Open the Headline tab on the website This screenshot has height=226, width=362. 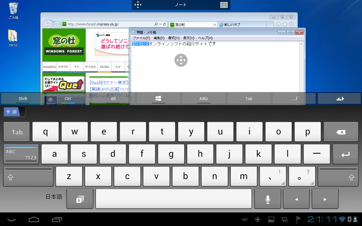(49, 67)
